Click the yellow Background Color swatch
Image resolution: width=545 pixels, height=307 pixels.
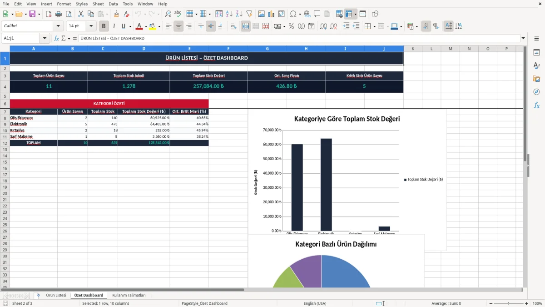pyautogui.click(x=153, y=26)
